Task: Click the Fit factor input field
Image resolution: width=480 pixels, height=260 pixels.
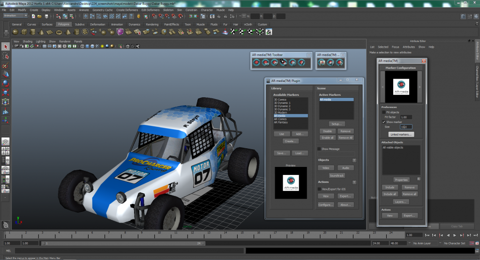Action: pyautogui.click(x=406, y=117)
